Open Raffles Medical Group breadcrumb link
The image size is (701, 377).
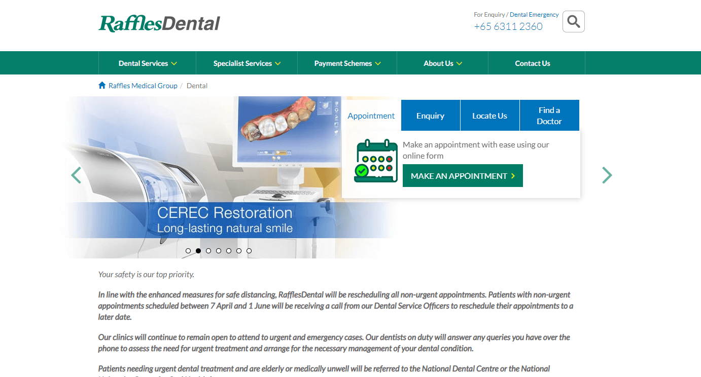tap(143, 86)
